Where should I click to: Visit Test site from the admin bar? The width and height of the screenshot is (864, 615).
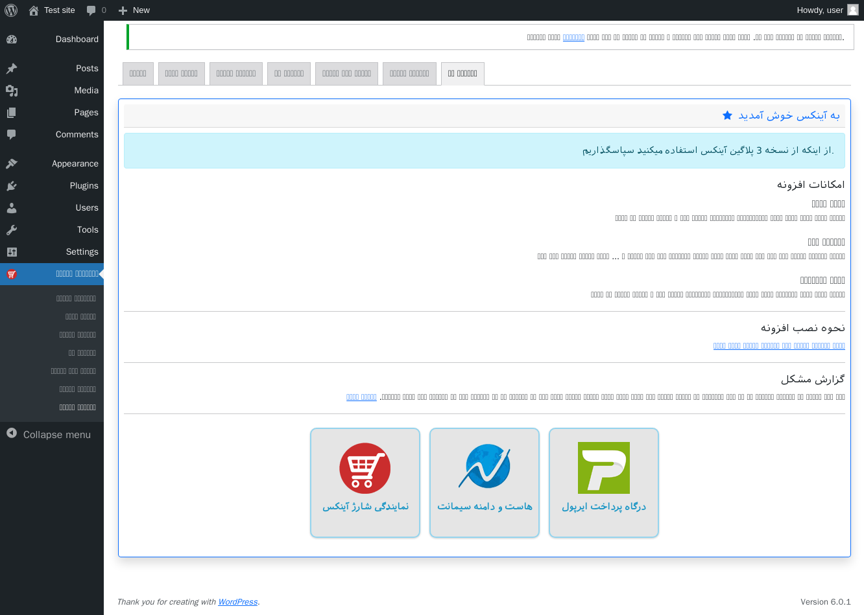click(52, 10)
